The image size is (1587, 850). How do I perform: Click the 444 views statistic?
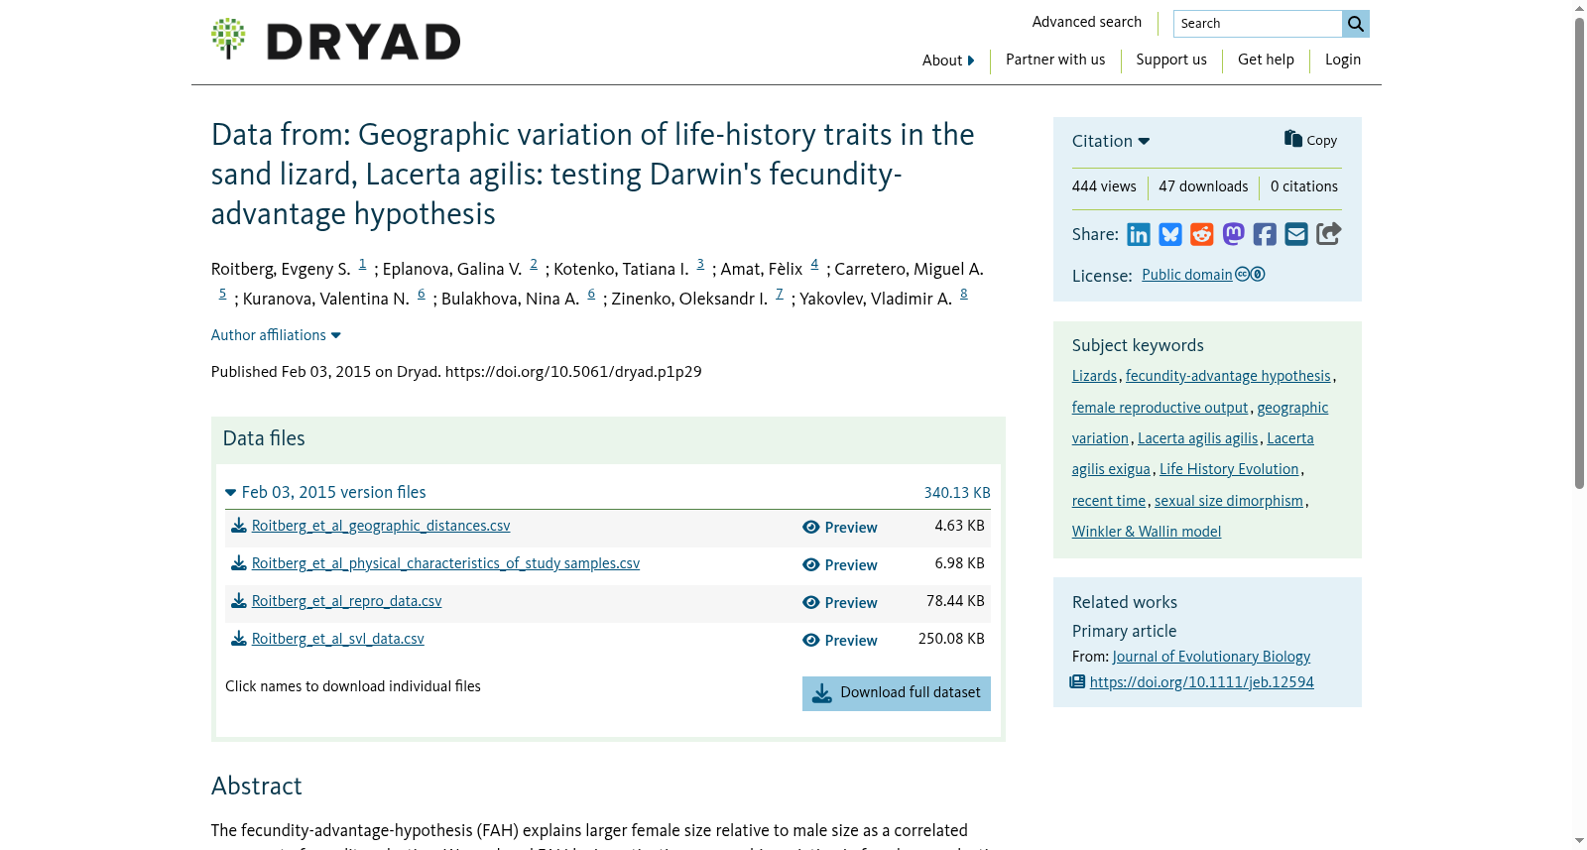[x=1104, y=186]
